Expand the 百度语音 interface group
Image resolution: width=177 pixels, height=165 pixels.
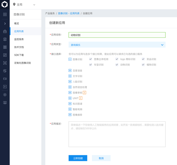pyautogui.click(x=70, y=70)
